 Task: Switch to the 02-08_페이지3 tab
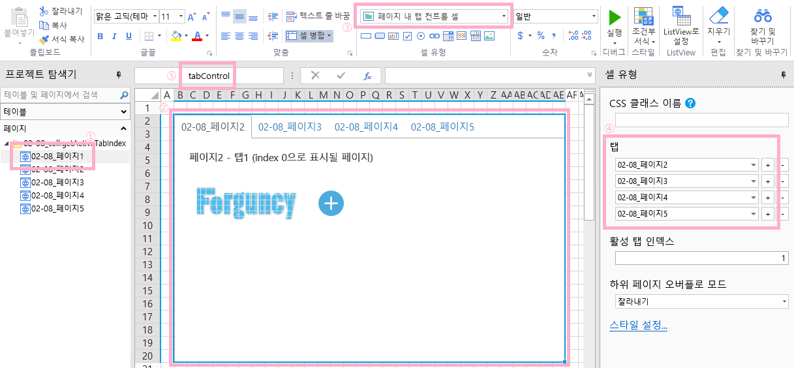tap(290, 127)
